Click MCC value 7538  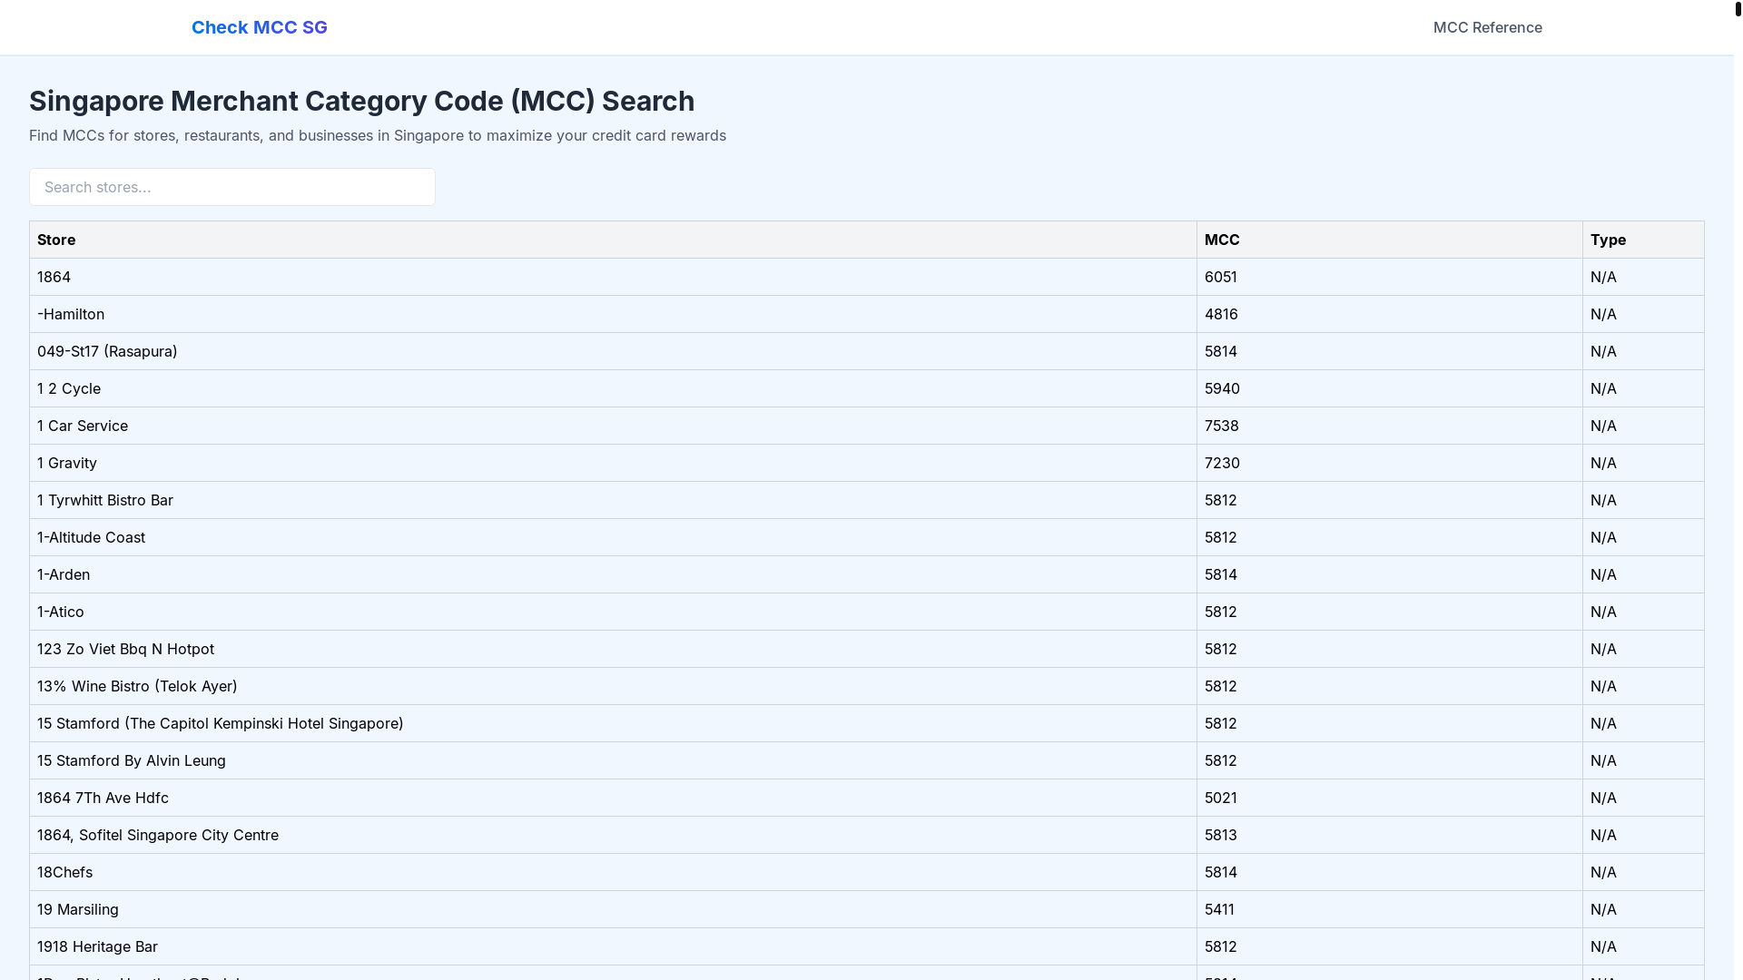pos(1389,426)
